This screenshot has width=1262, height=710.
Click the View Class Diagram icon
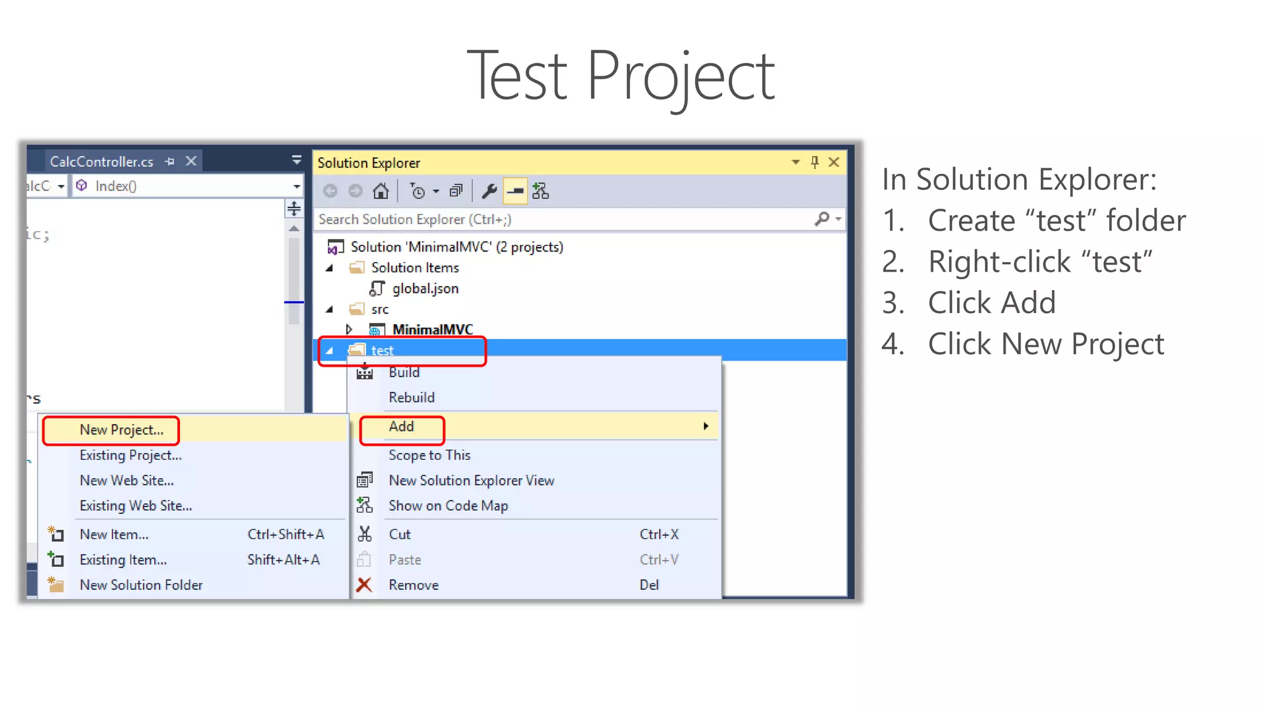pyautogui.click(x=540, y=192)
